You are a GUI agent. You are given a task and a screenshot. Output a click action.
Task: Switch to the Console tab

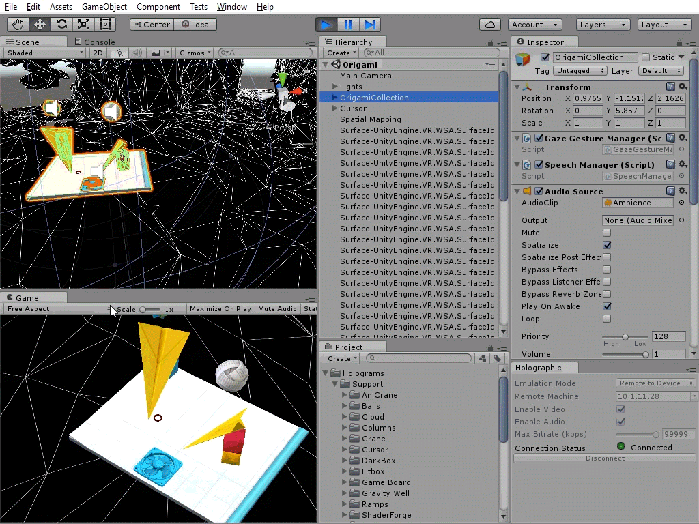99,42
